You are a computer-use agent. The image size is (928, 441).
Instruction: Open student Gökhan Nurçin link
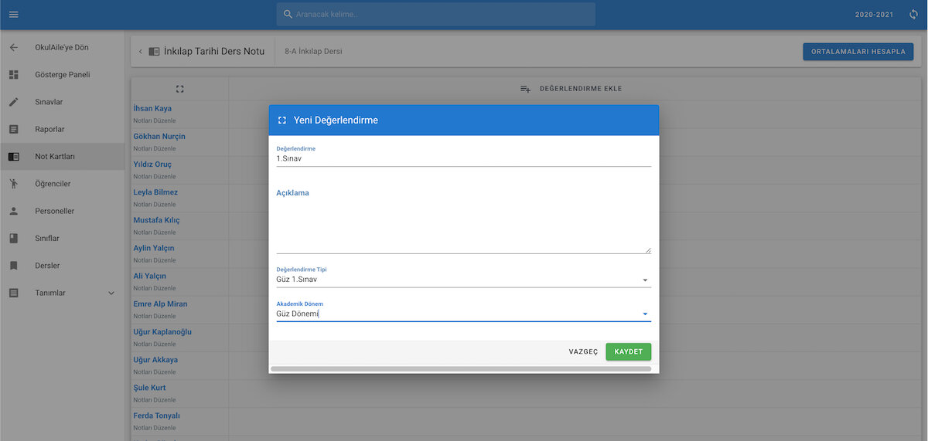[x=159, y=137]
